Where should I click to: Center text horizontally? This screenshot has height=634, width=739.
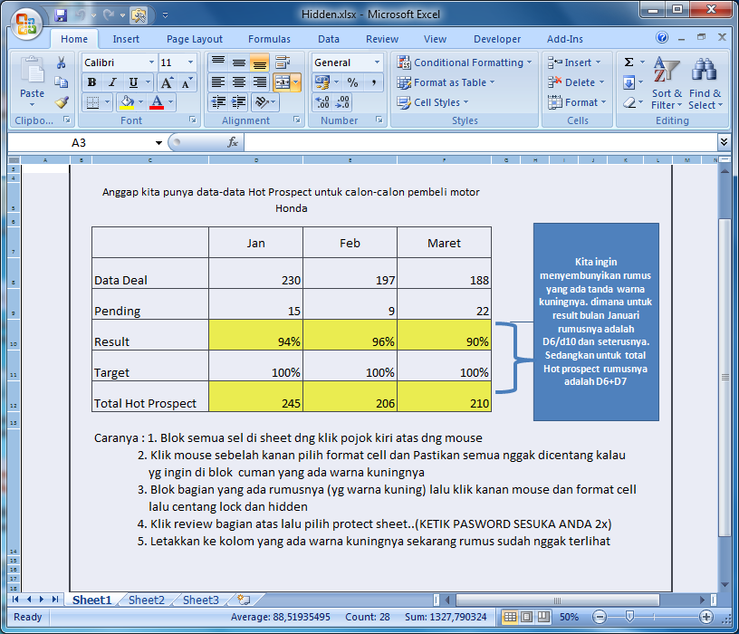(x=239, y=82)
